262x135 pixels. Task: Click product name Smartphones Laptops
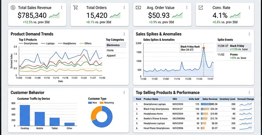pos(155,104)
